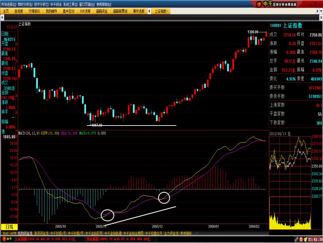Viewport: 323px width, 243px height.
Task: Select the 机构资金流 indicator tab
Action: 25,233
